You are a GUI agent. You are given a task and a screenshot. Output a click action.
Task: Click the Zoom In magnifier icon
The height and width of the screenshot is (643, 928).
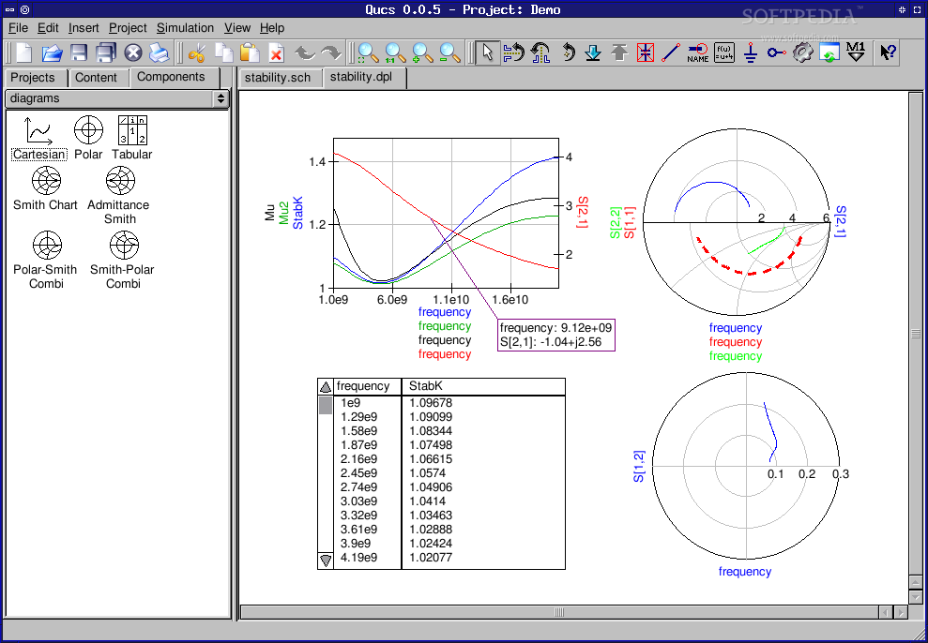[422, 52]
